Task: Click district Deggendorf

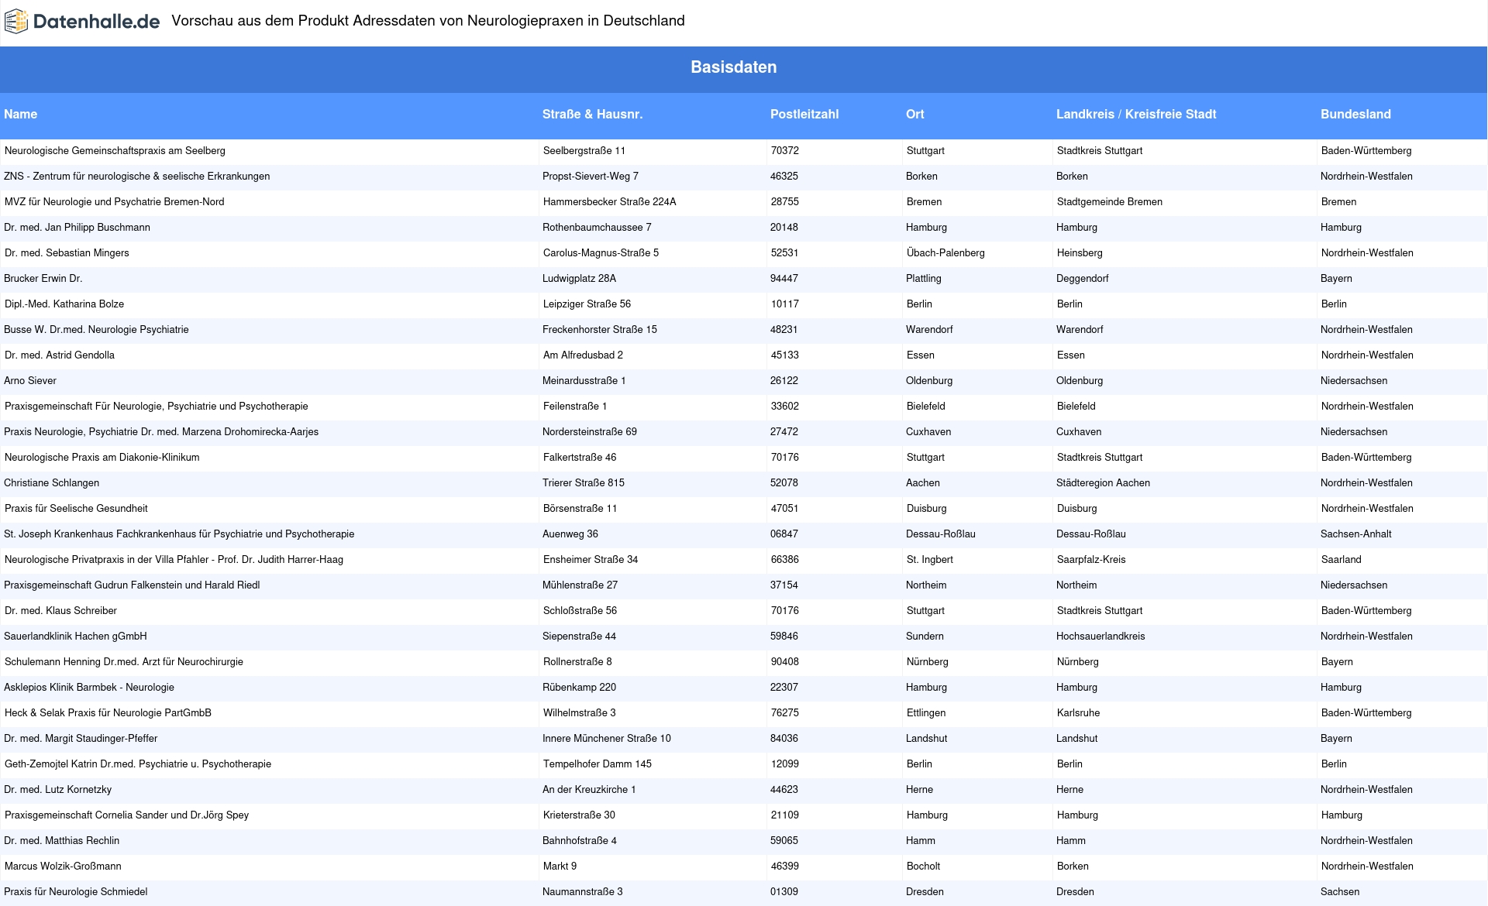Action: [x=1083, y=279]
